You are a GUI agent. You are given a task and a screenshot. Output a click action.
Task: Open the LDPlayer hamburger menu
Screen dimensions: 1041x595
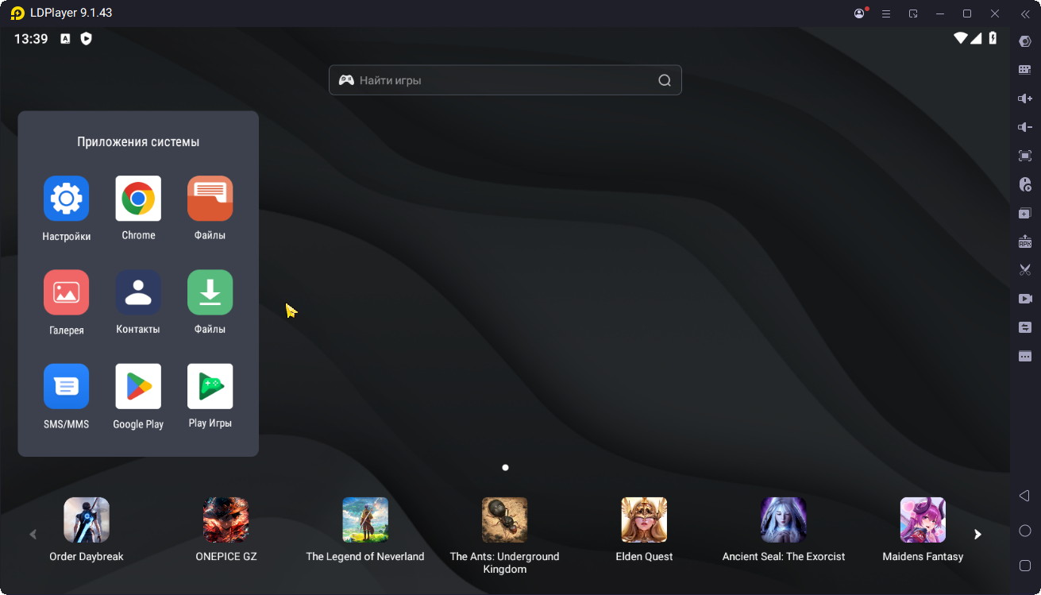[x=886, y=14]
